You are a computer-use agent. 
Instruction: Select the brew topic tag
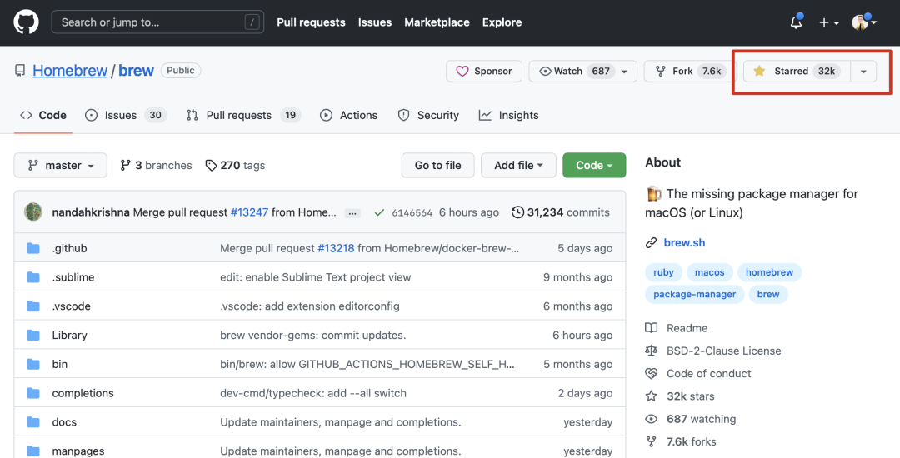click(x=768, y=294)
